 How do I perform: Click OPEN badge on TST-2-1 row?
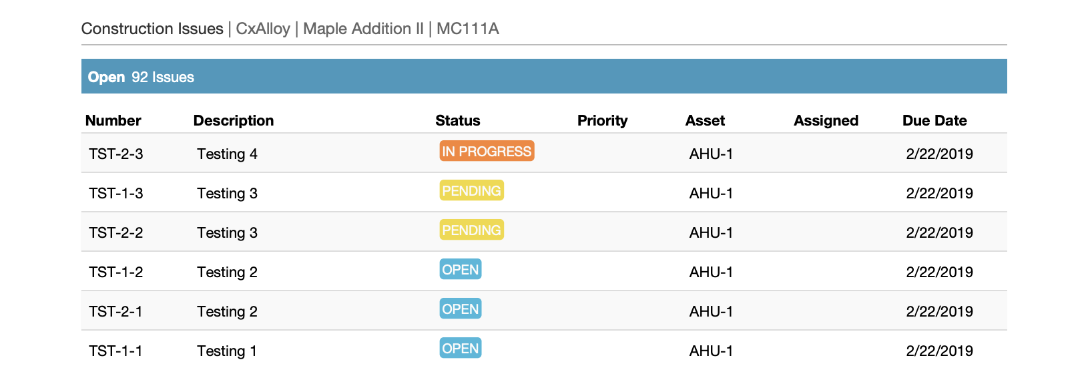[461, 309]
